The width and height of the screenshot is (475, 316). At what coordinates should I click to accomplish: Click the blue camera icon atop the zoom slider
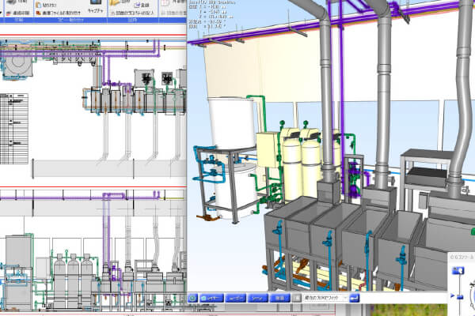click(458, 270)
